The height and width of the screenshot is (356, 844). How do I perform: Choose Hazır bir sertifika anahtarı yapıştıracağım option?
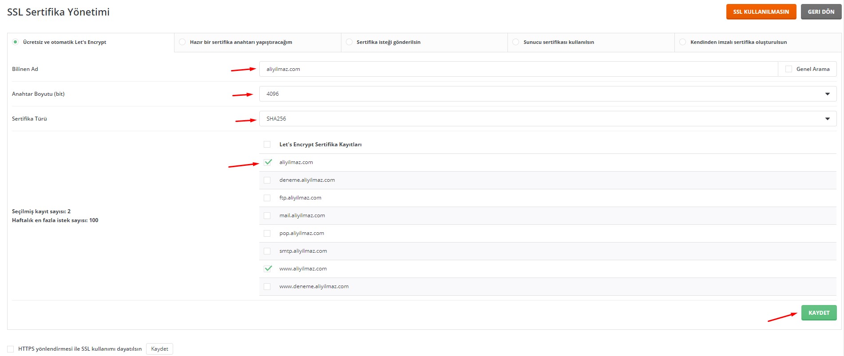point(182,42)
